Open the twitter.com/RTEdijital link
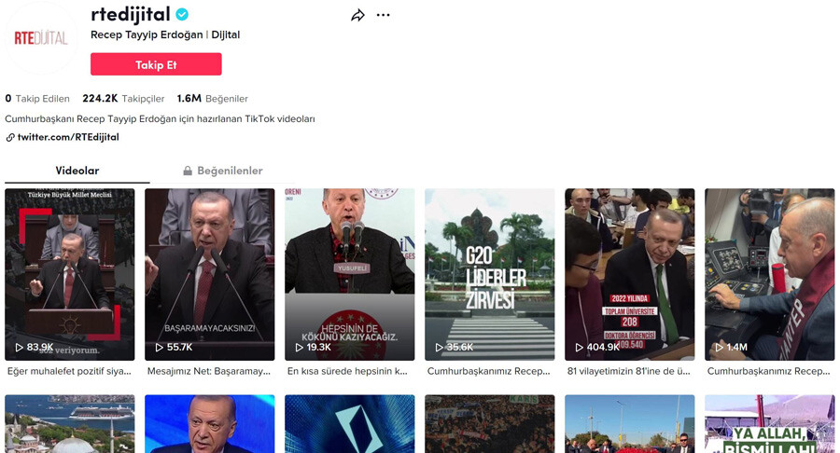This screenshot has height=453, width=840. point(68,138)
